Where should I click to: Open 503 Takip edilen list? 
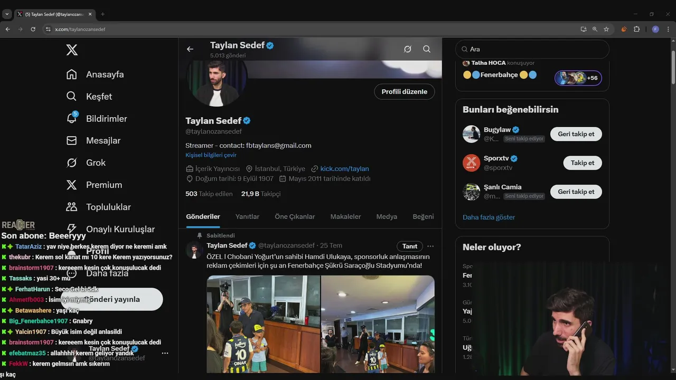[209, 194]
